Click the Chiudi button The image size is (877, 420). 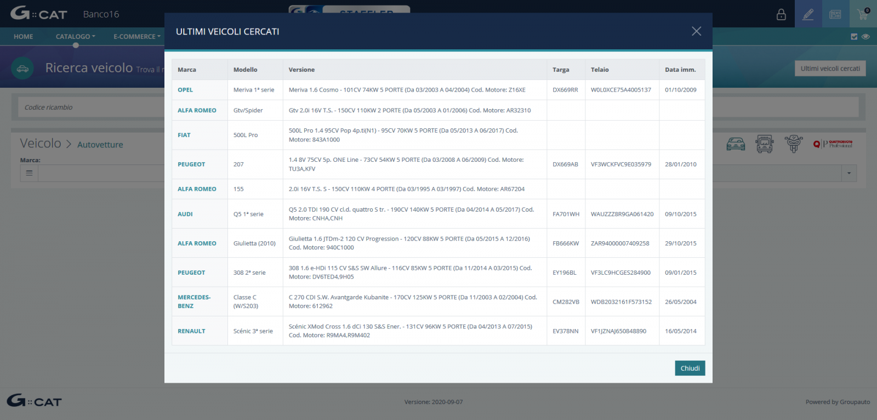pos(690,368)
